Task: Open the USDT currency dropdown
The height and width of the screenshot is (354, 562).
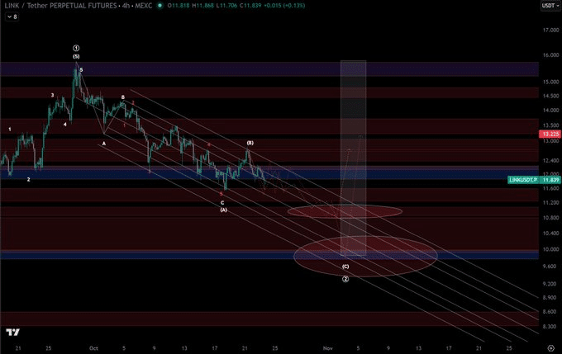Action: pos(550,6)
